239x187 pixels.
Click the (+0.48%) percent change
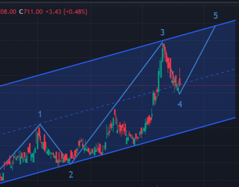(x=75, y=12)
